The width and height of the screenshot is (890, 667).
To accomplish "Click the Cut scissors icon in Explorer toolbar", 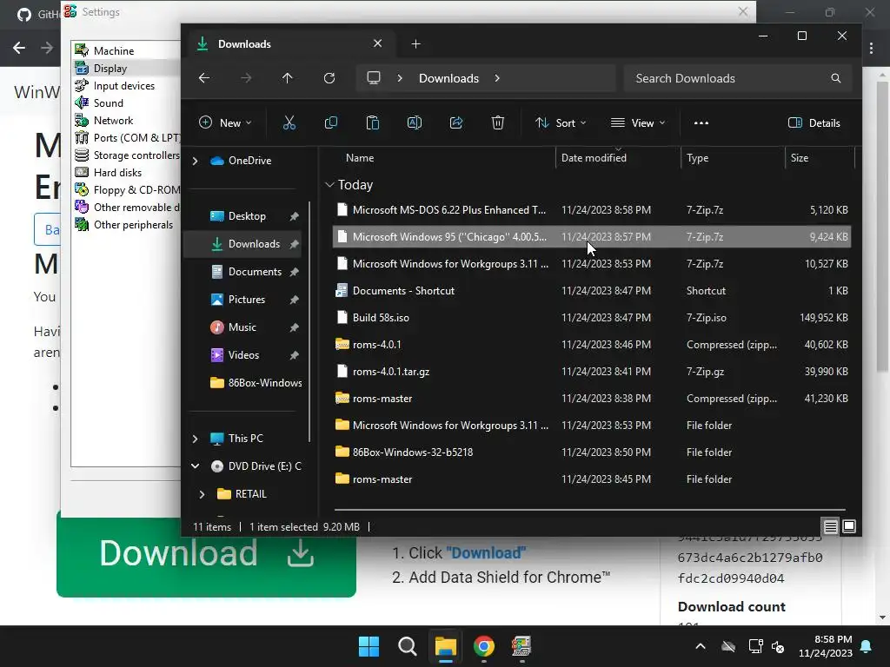I will click(x=289, y=122).
